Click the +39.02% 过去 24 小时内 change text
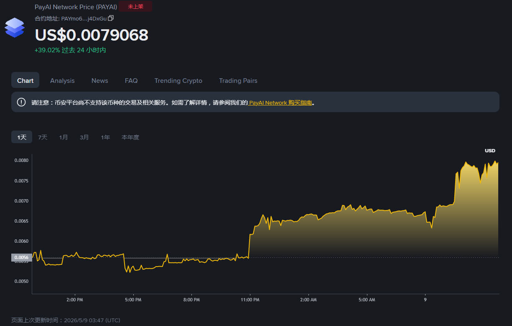Viewport: 512px width, 326px height. (70, 50)
